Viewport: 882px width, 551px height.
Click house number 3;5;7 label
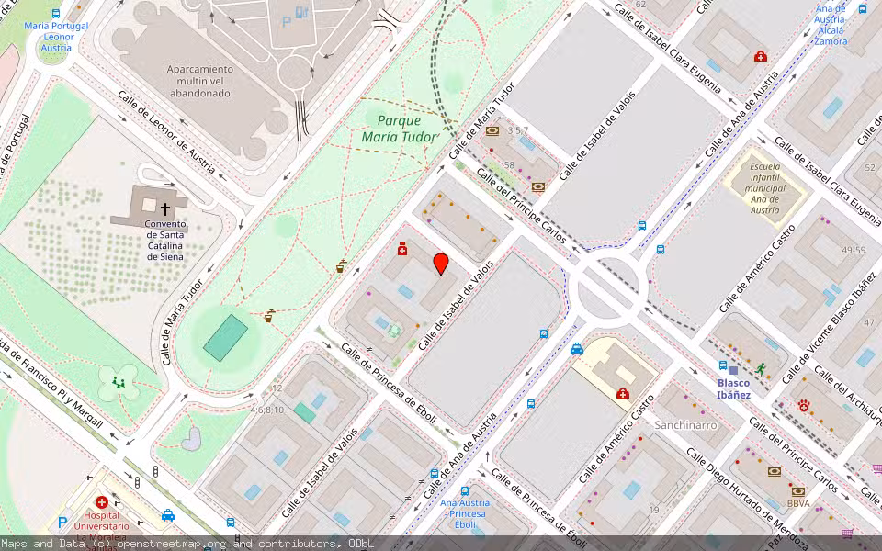coord(518,131)
